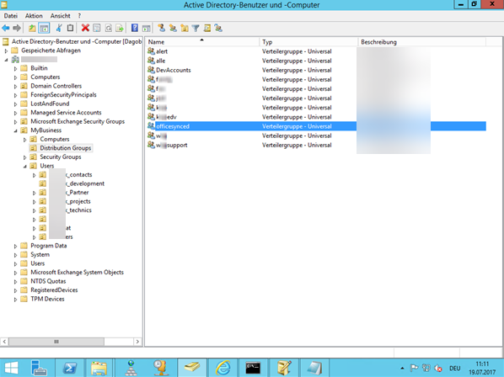Toggle the action pane toolbar icon
The height and width of the screenshot is (377, 504).
147,29
